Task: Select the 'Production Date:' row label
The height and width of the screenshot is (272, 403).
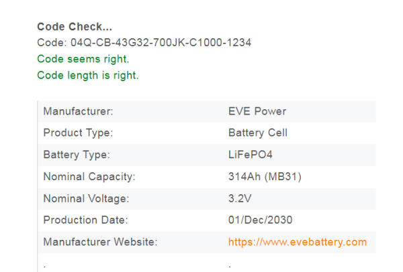Action: (85, 220)
